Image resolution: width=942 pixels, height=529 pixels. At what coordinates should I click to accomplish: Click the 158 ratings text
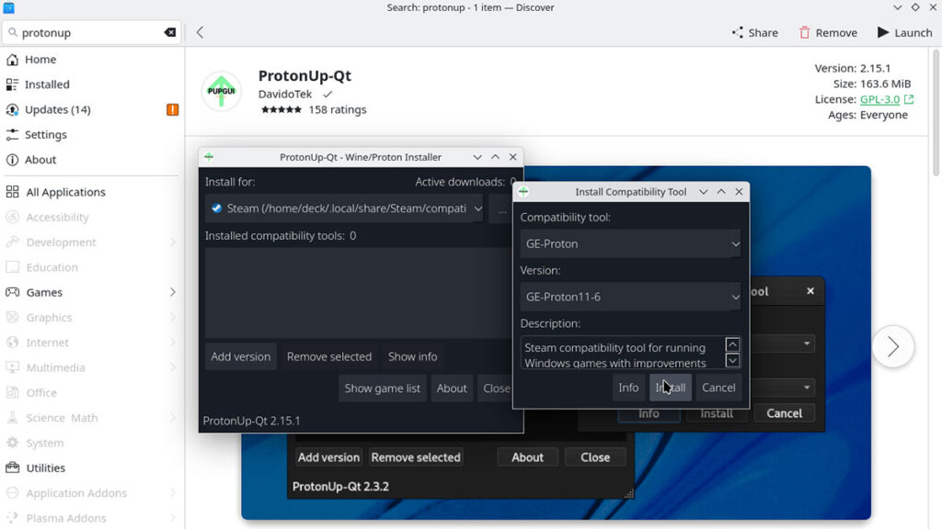tap(338, 110)
